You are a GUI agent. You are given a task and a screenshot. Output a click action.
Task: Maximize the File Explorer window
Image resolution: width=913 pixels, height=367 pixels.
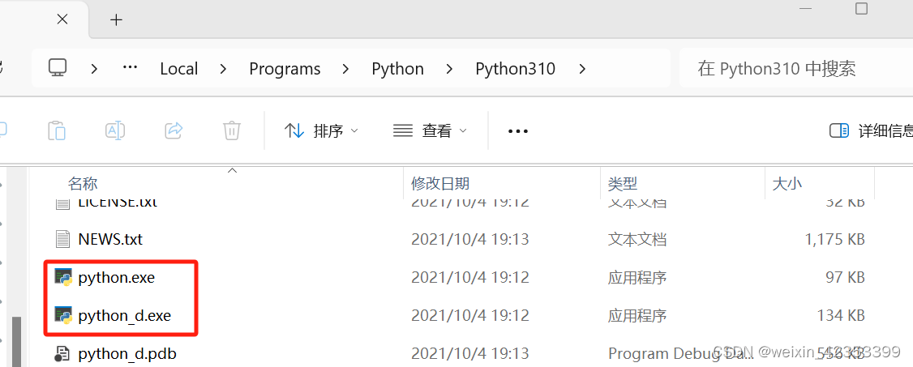[861, 8]
